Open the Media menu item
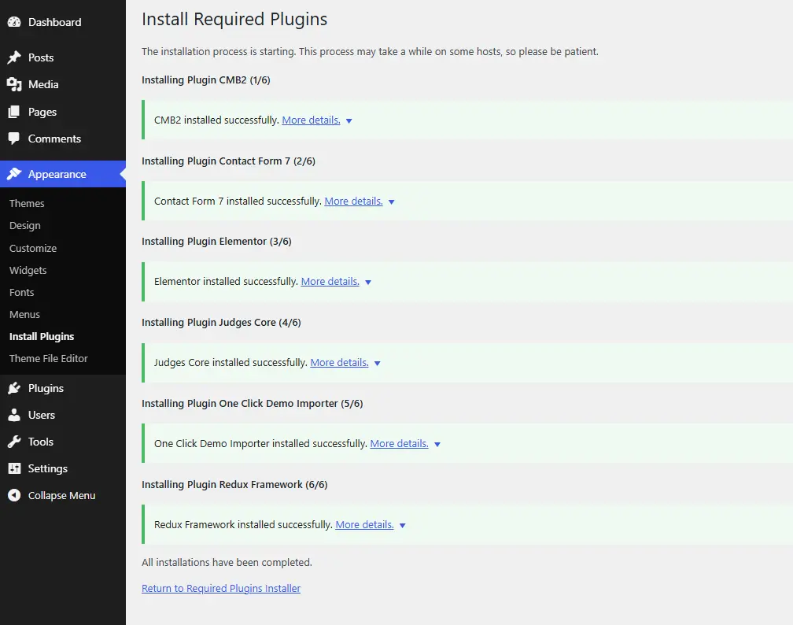 click(43, 84)
